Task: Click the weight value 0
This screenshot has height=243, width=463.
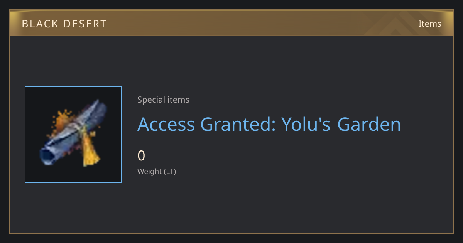Action: [141, 156]
